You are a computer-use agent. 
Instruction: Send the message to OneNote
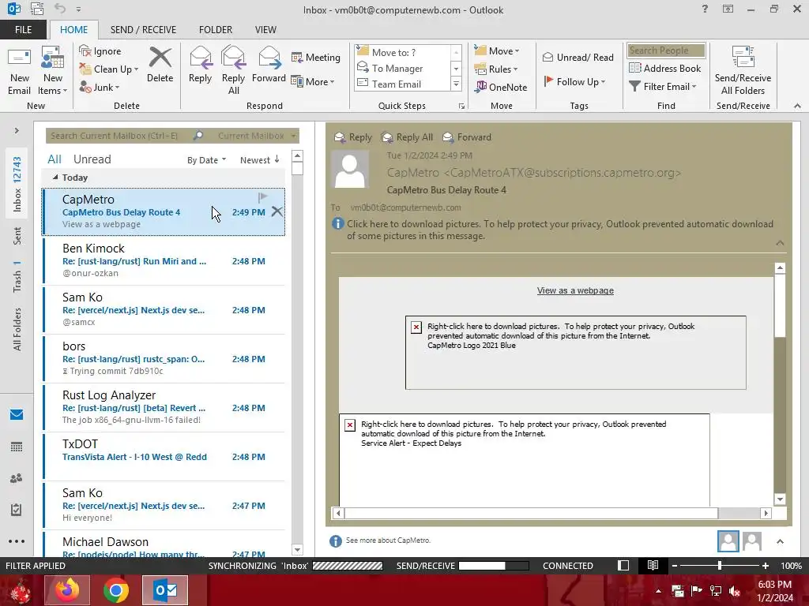click(501, 87)
